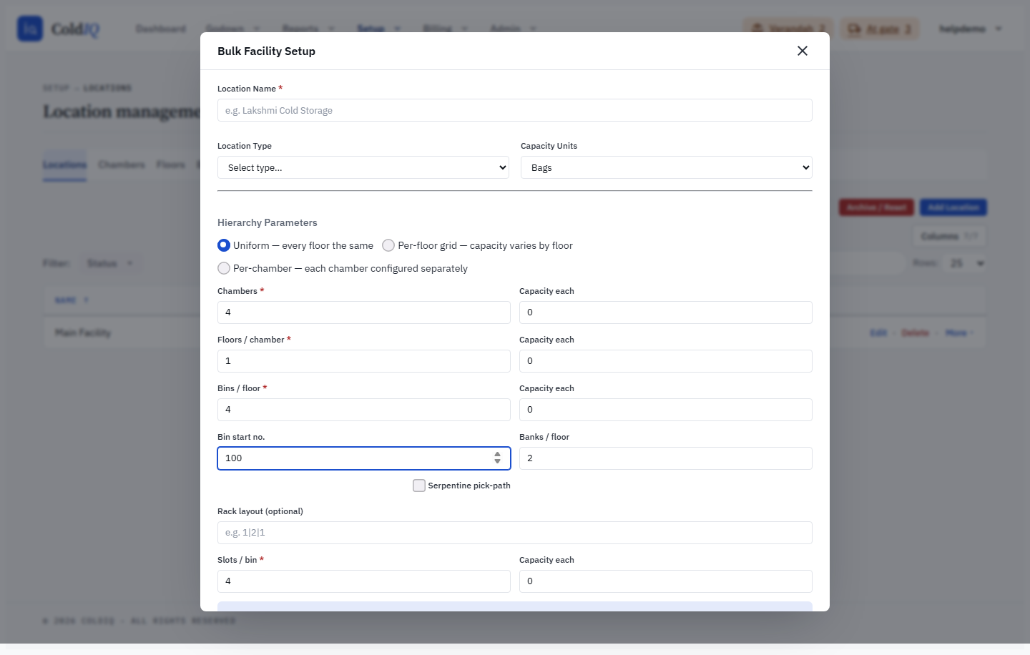The image size is (1030, 655).
Task: Click the Banks / floor field
Action: 666,458
